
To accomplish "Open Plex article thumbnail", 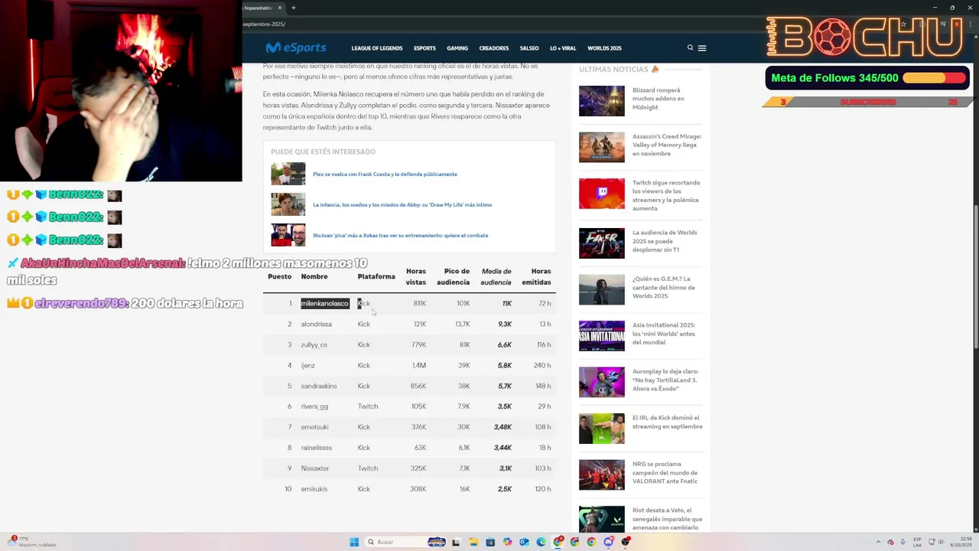I will [288, 174].
